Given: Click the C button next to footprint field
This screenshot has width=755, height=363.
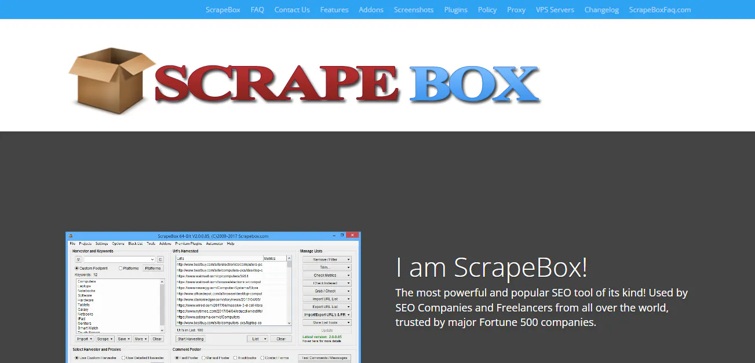Looking at the screenshot, I should click(x=161, y=259).
